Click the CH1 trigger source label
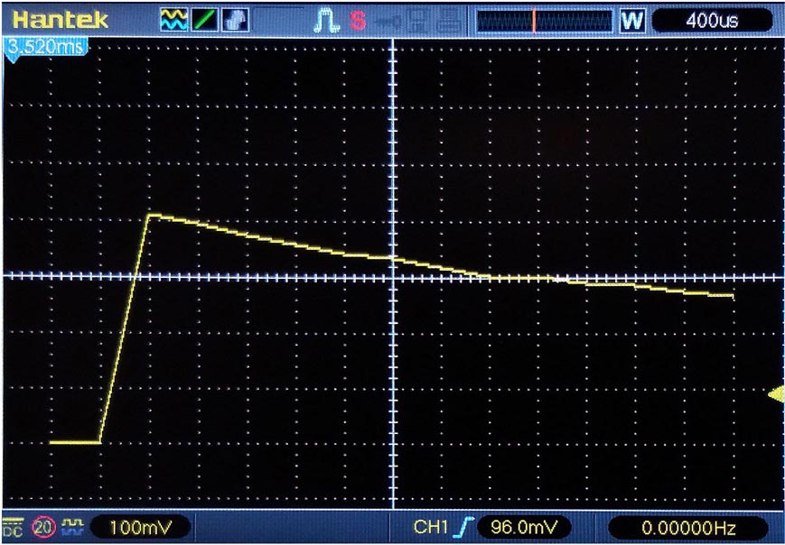Screen dimensions: 785x545 (430, 527)
